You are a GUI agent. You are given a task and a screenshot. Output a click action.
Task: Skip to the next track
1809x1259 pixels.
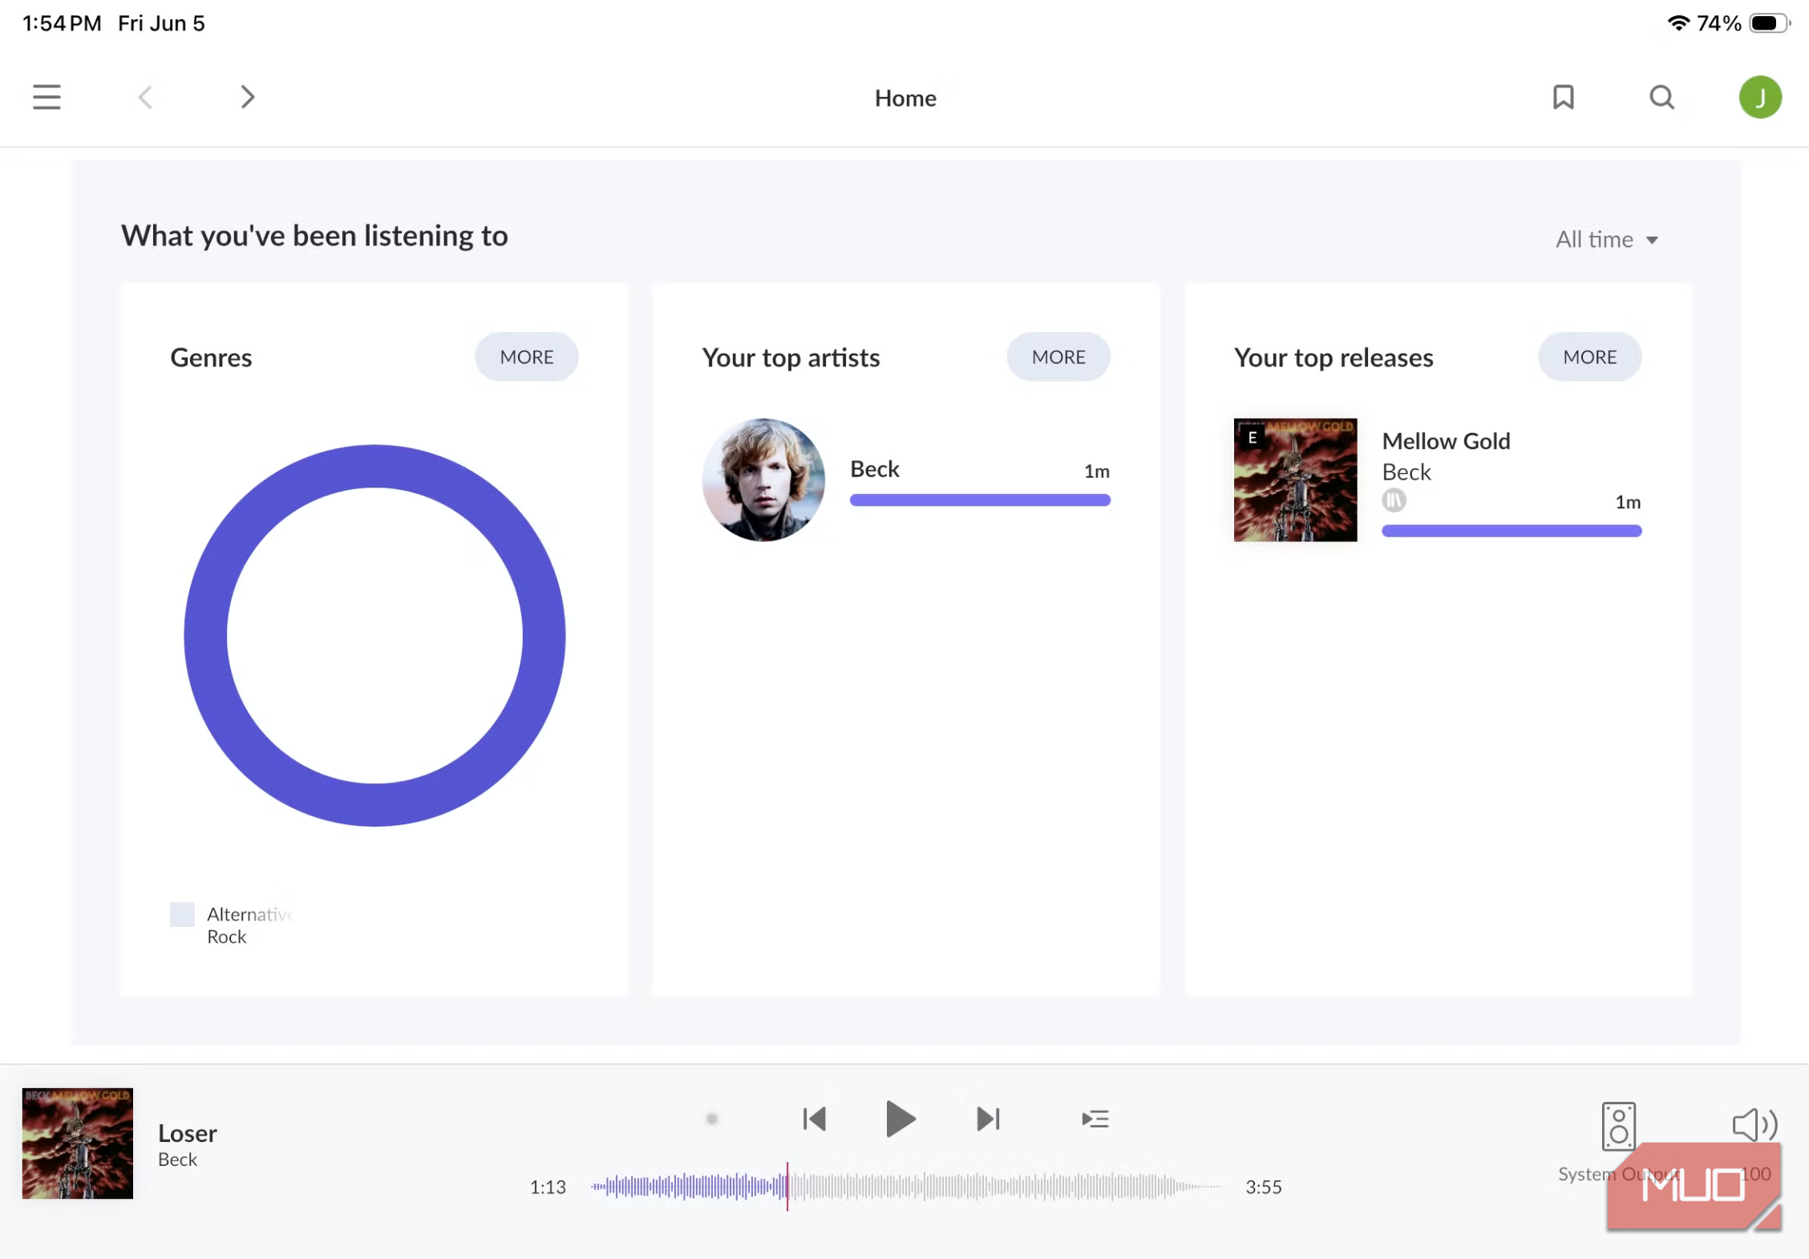(x=988, y=1118)
